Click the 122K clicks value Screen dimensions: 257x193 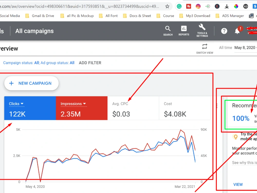pos(17,114)
